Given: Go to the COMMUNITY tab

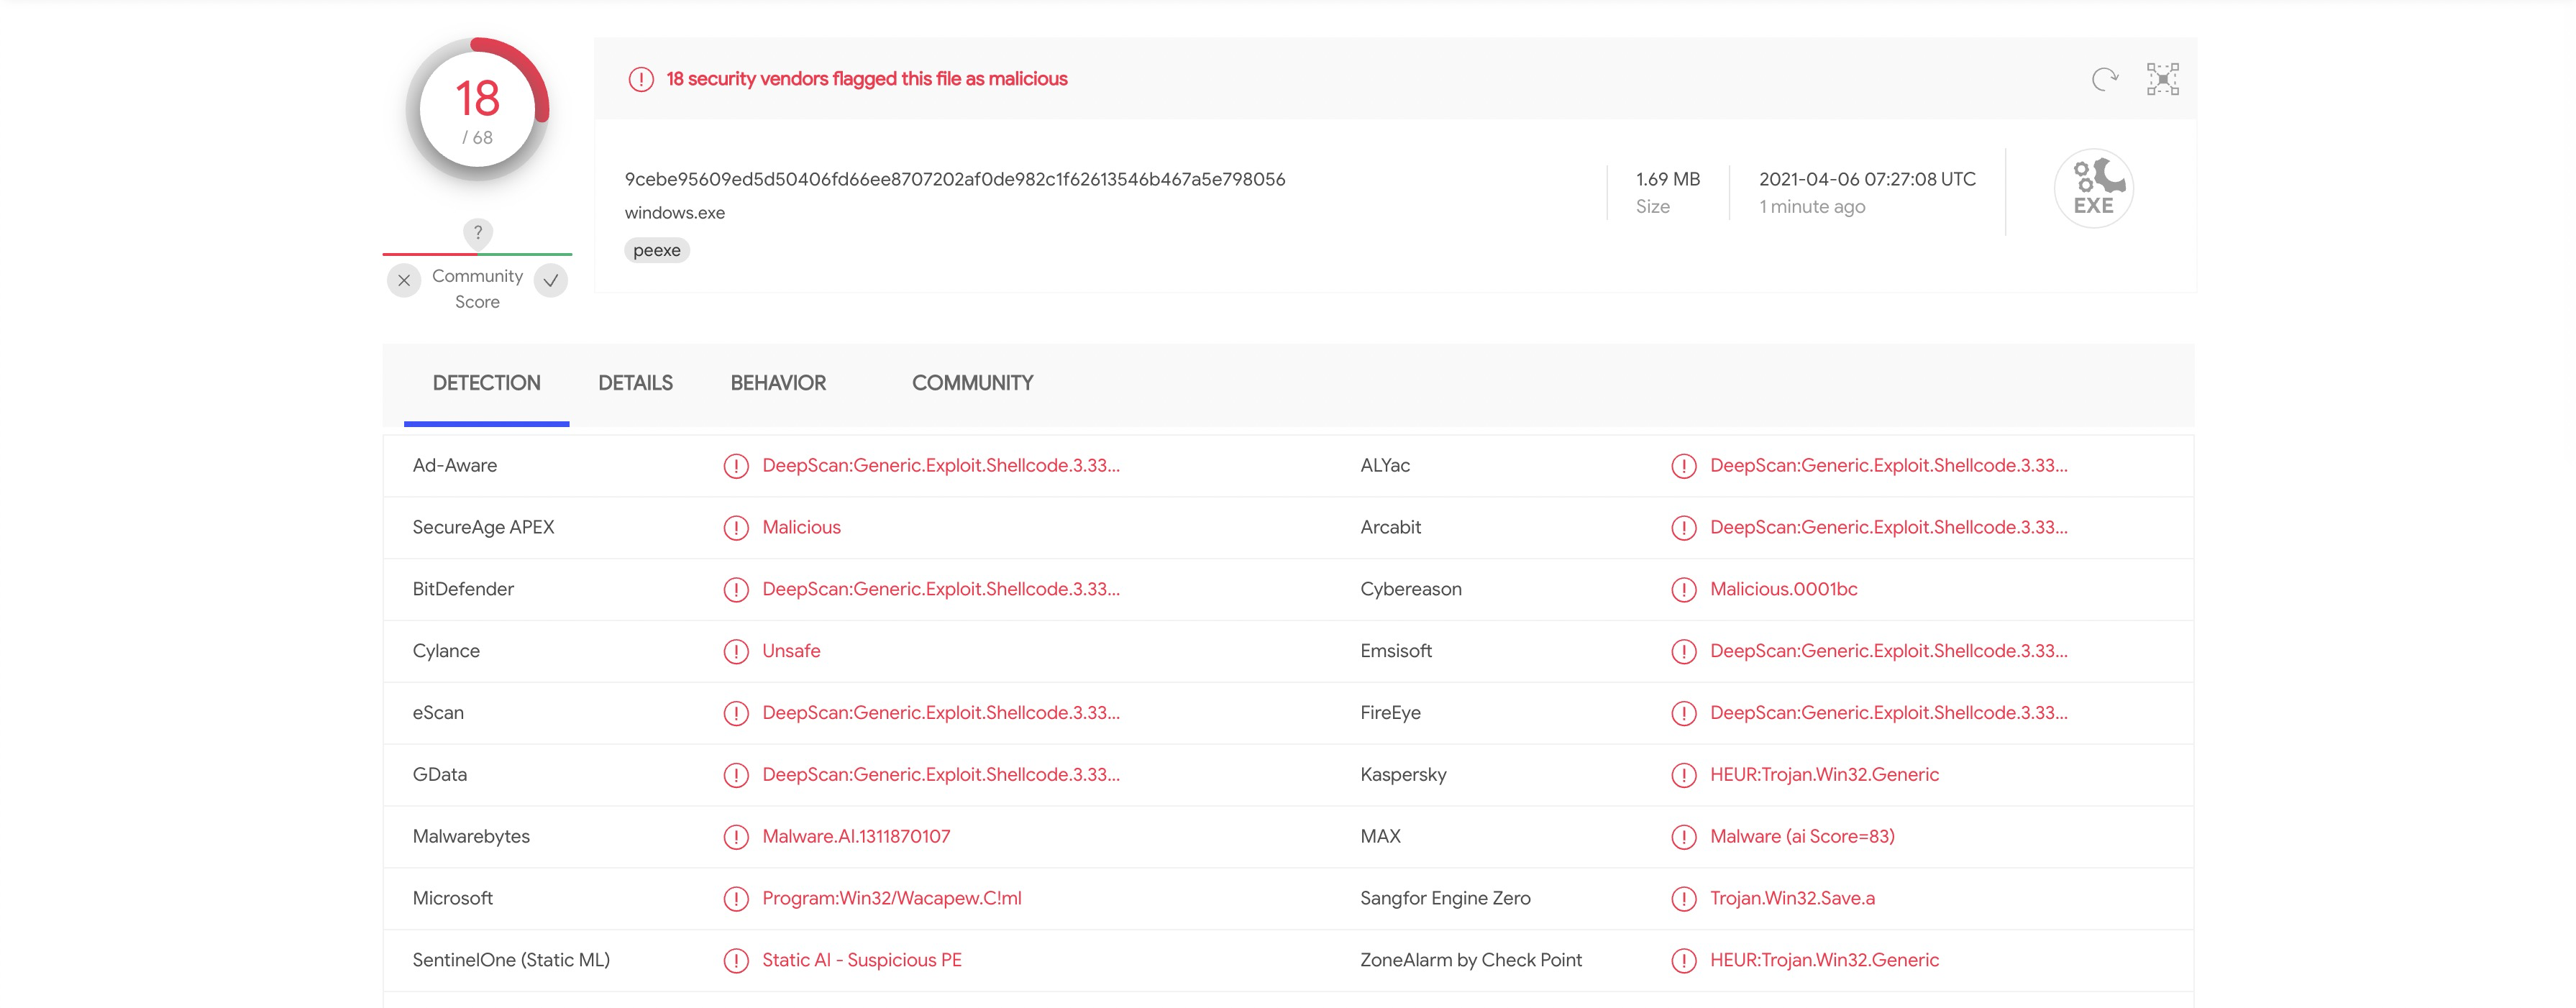Looking at the screenshot, I should (972, 383).
